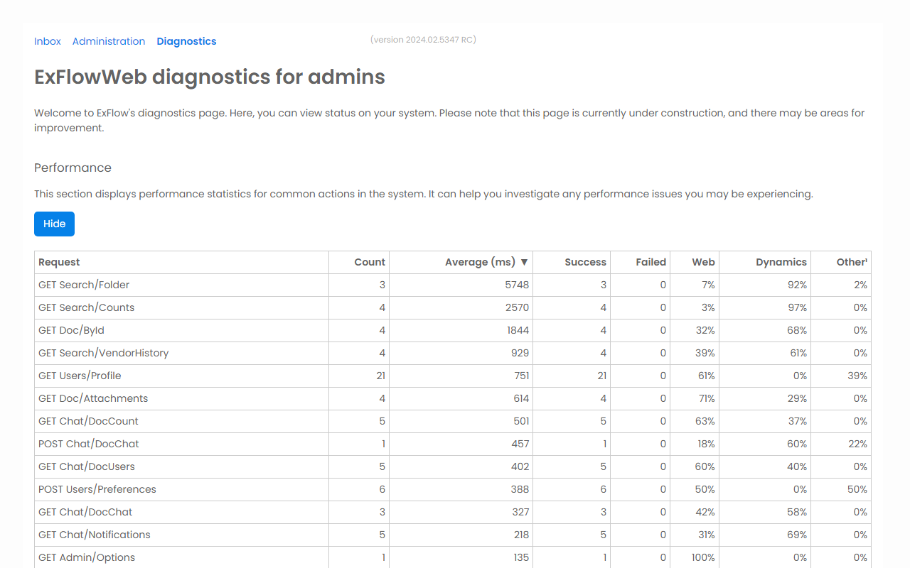Select GET Chat/DocUsers row
910x568 pixels.
point(452,466)
